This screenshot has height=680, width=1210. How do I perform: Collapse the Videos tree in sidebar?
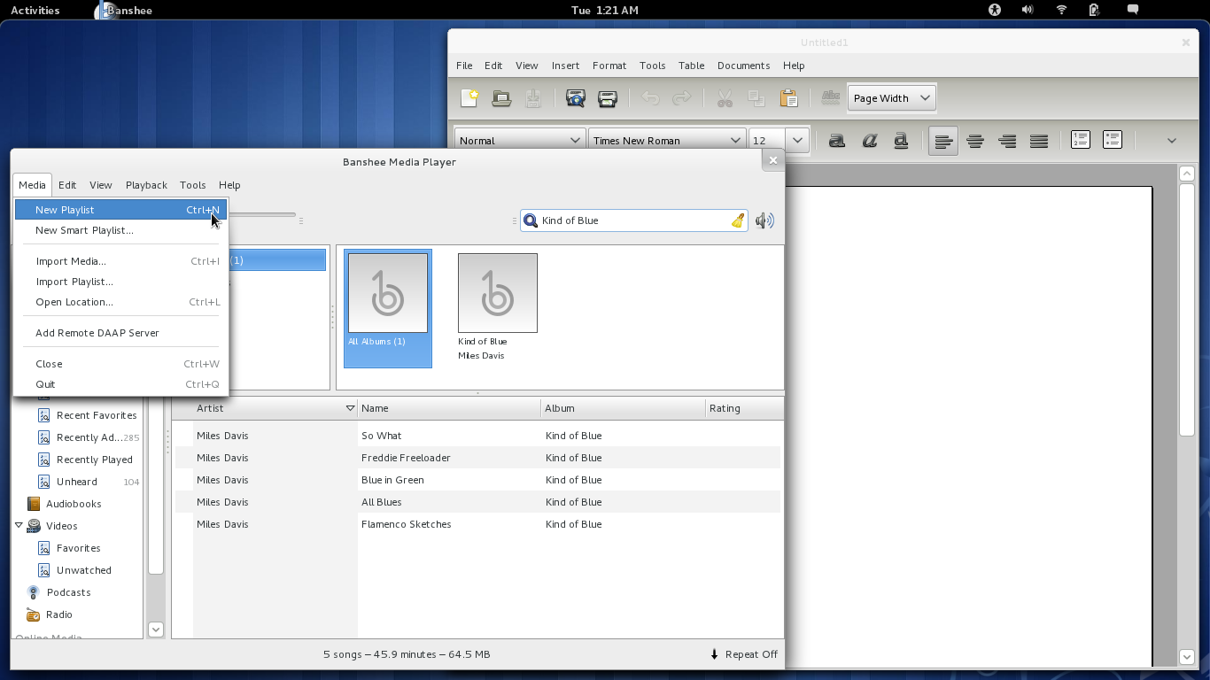19,525
